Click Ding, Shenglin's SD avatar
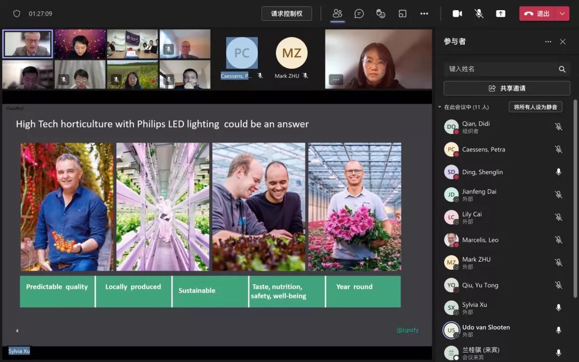The height and width of the screenshot is (362, 579). 451,172
